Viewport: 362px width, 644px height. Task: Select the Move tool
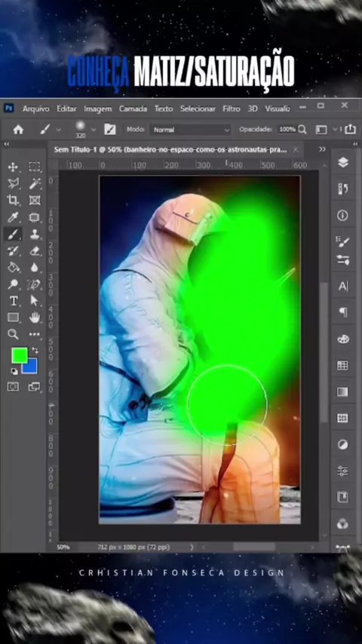pos(13,167)
